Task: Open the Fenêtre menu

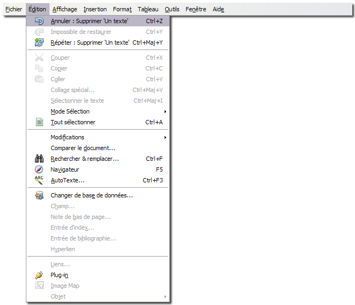Action: pyautogui.click(x=196, y=9)
